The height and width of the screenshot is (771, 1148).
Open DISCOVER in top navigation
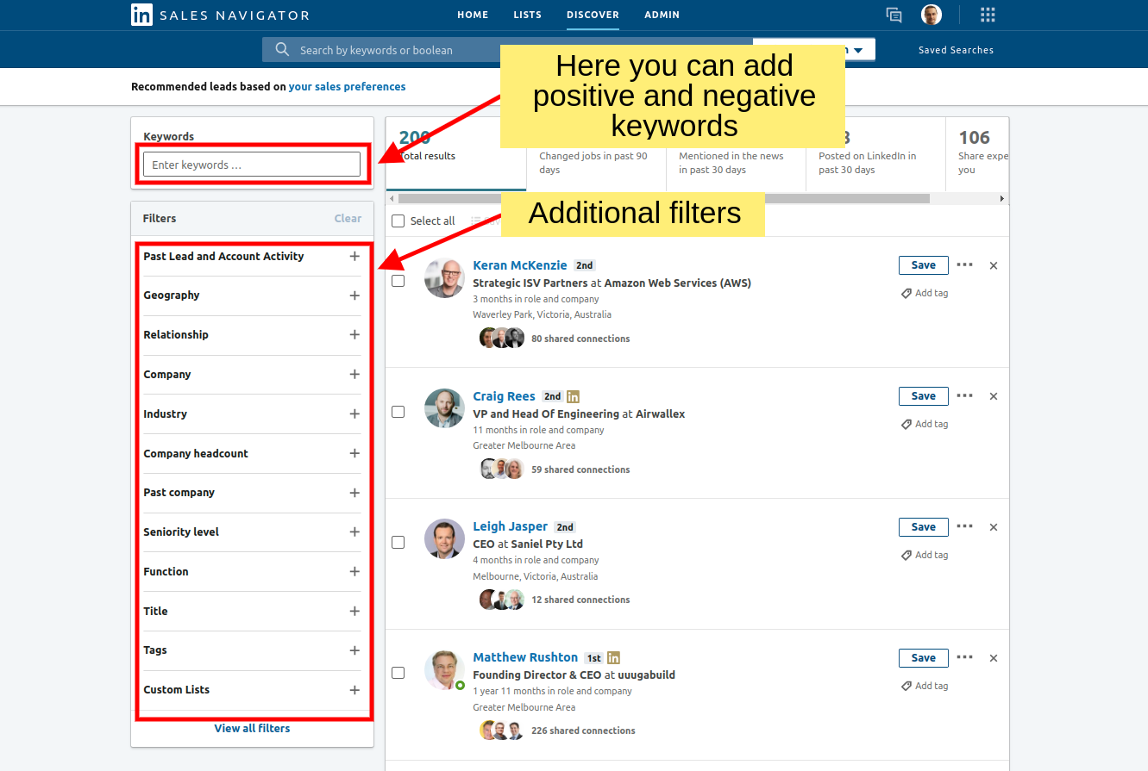[x=593, y=15]
